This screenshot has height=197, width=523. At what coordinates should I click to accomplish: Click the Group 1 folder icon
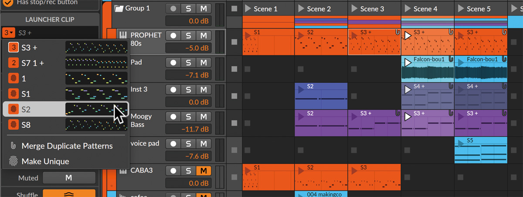[x=118, y=8]
